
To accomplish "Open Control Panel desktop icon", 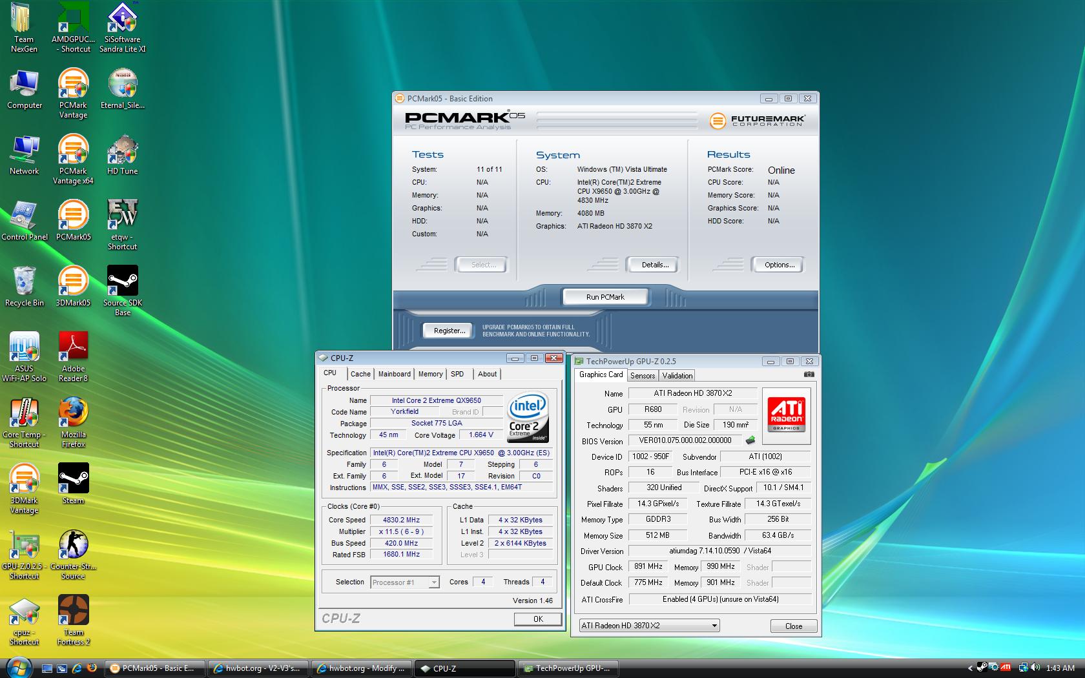I will 24,221.
